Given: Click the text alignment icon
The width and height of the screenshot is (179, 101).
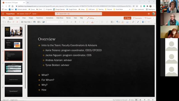Looking at the screenshot, I should 112,22.
